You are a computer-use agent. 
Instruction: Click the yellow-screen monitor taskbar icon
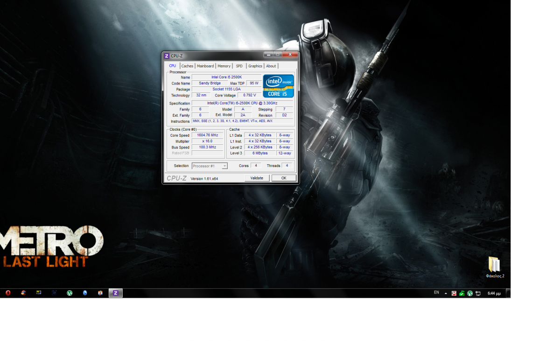point(39,293)
